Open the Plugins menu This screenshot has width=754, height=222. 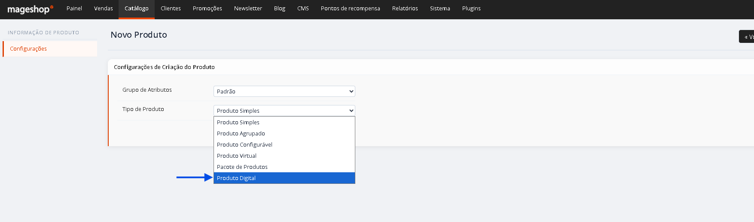tap(471, 9)
